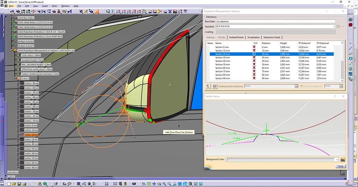Click the Save diskette icon
The width and height of the screenshot is (358, 187).
[19, 184]
